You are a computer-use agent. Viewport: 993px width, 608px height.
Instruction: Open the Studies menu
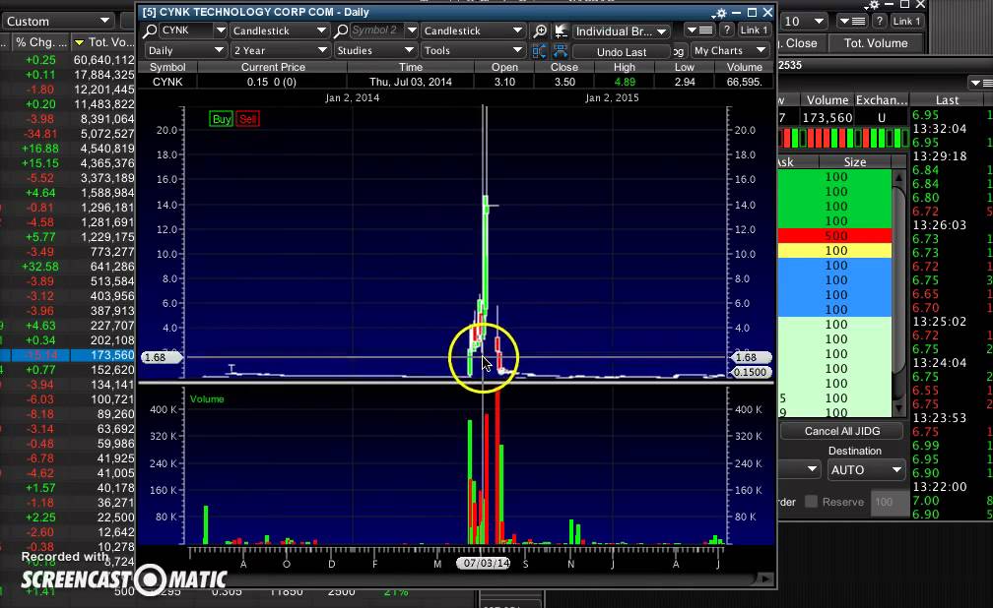(x=375, y=50)
